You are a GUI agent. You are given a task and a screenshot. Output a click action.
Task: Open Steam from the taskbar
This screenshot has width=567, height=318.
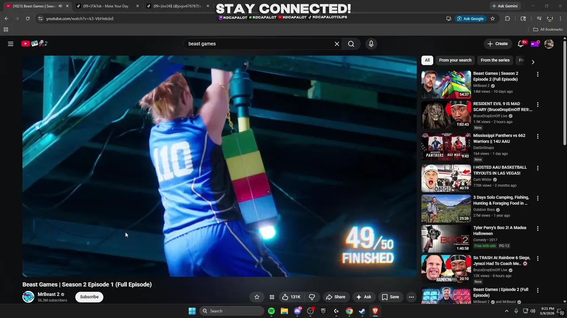(x=362, y=311)
